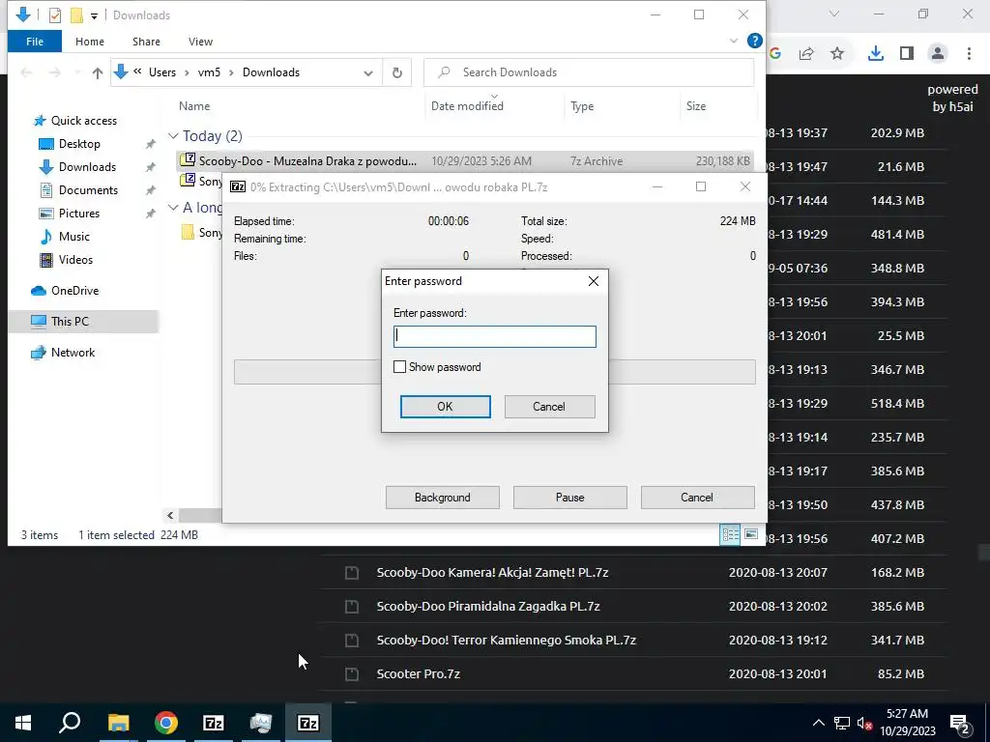This screenshot has width=990, height=742.
Task: Share this page icon in Chrome
Action: 806,54
